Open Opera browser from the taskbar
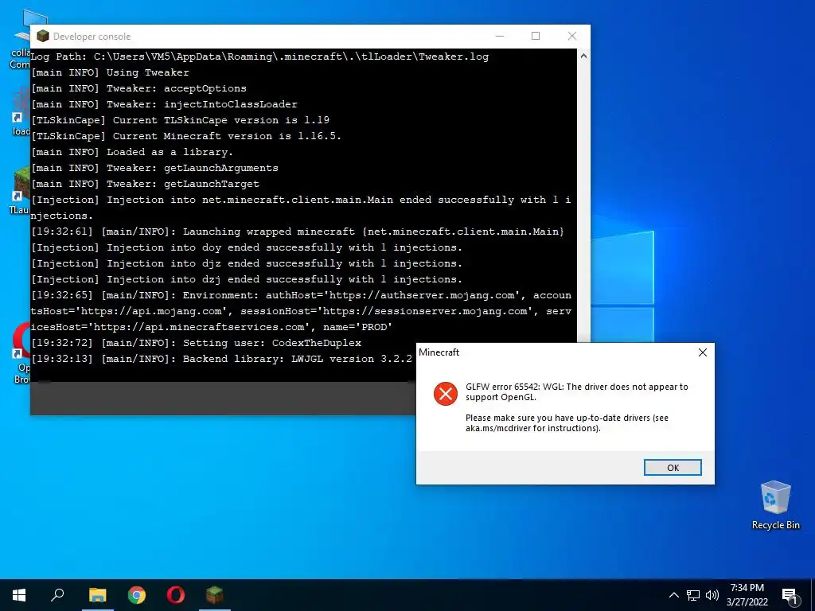This screenshot has width=815, height=611. (176, 595)
